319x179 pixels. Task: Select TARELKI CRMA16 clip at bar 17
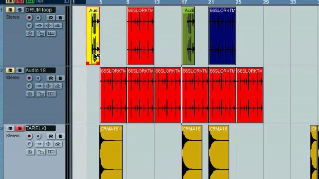coord(192,152)
